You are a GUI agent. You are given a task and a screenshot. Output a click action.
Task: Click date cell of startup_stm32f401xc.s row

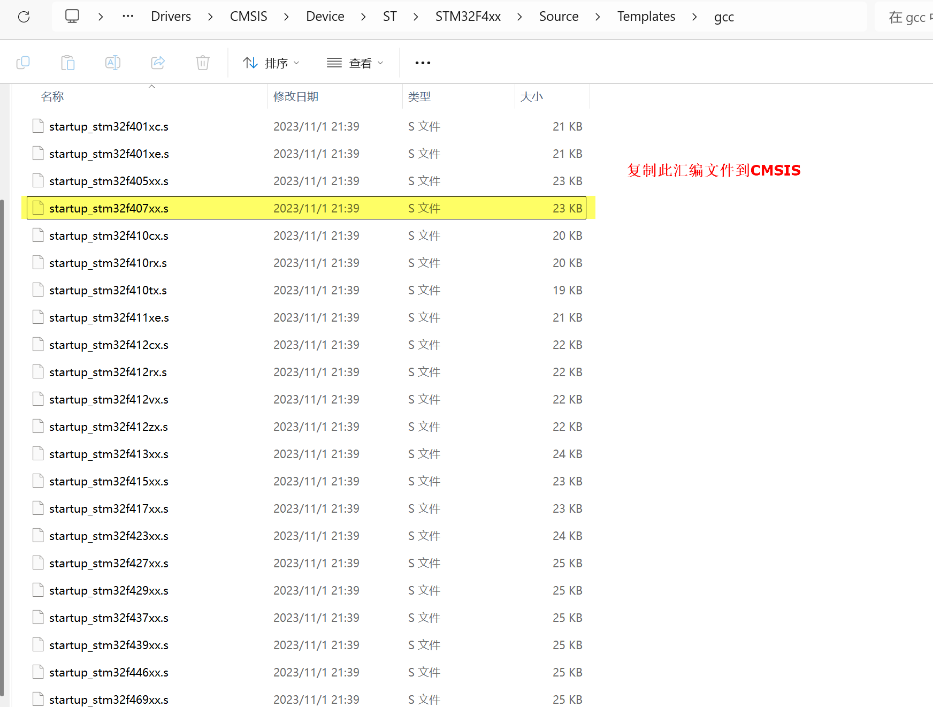pos(316,126)
